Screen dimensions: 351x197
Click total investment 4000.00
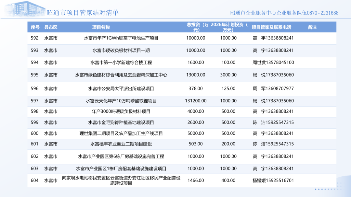[x=196, y=111]
